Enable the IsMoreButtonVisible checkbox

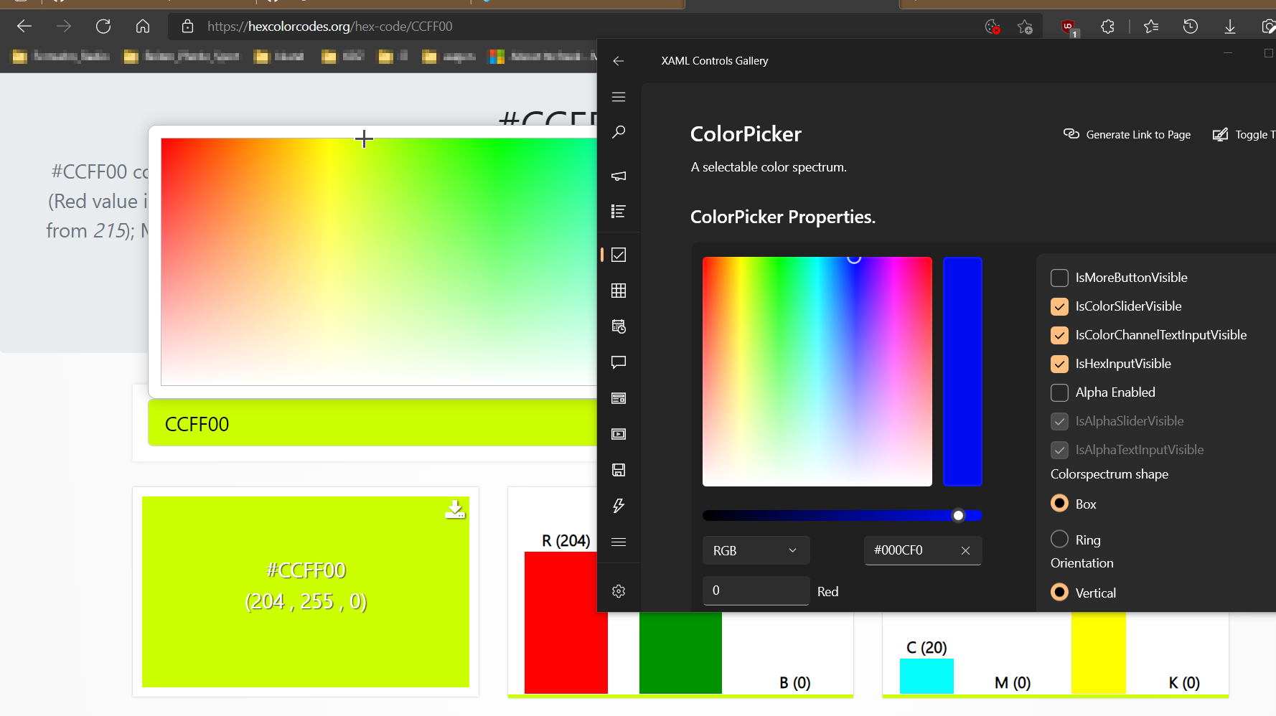pos(1059,278)
